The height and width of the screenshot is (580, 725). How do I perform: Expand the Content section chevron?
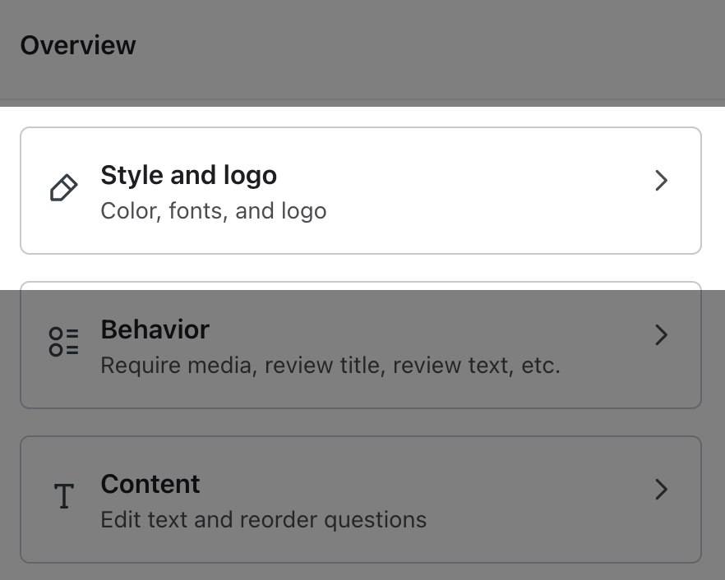tap(662, 490)
